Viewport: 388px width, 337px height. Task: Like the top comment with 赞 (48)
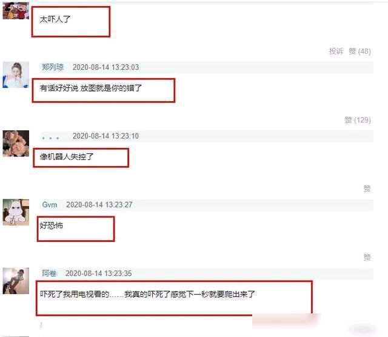[360, 52]
